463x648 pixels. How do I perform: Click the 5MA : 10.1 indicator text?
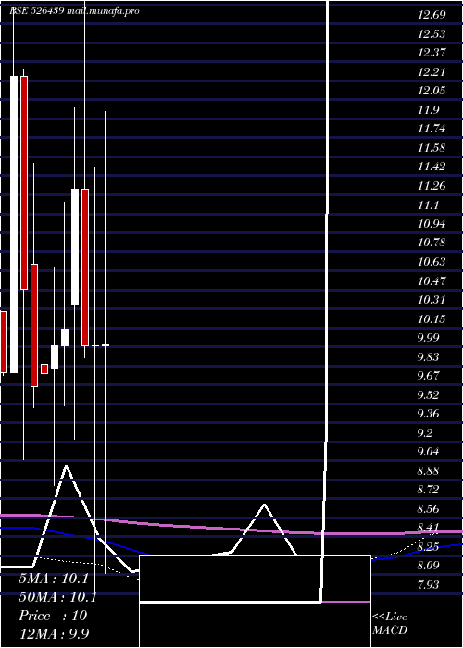click(x=54, y=579)
